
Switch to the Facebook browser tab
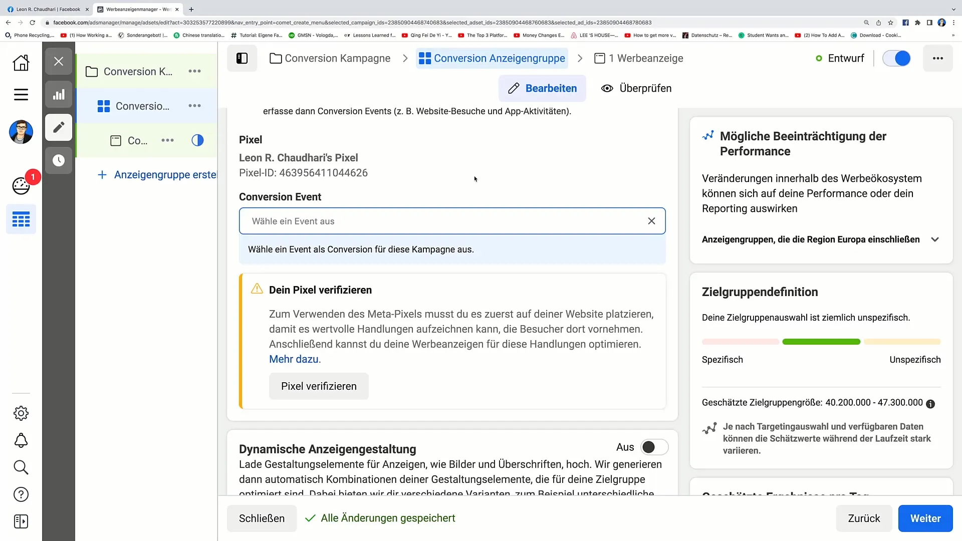coord(48,9)
